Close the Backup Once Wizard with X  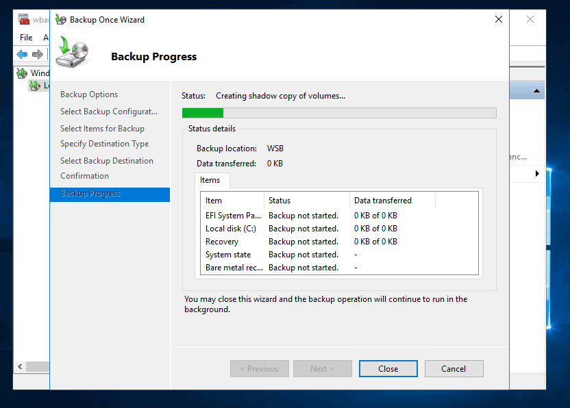point(499,20)
